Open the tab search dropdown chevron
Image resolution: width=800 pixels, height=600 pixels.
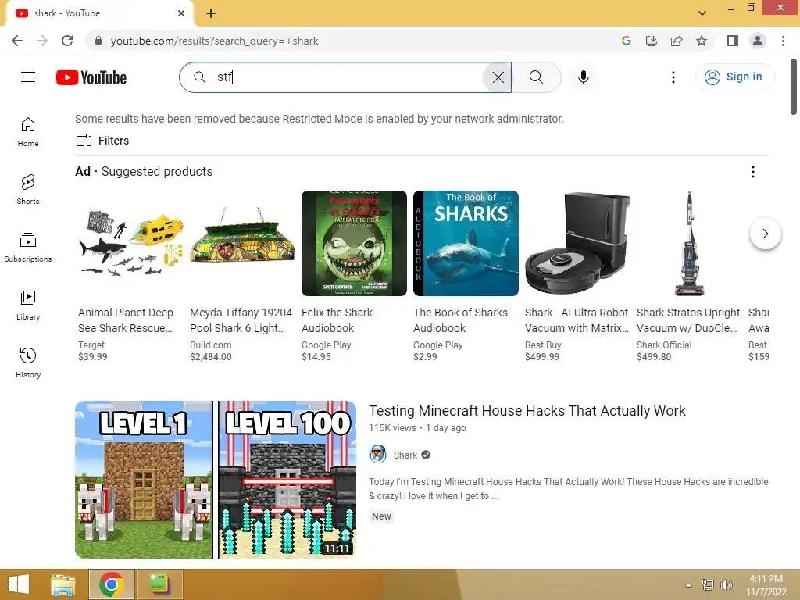[702, 13]
